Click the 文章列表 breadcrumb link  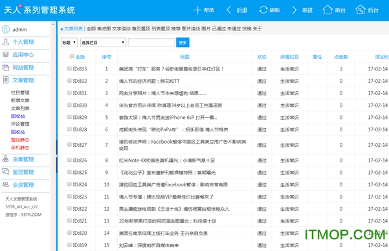[73, 28]
